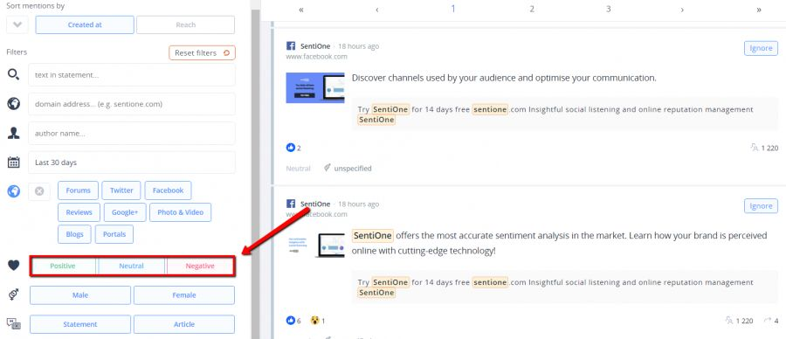Click the author person icon
Viewport: 786px width, 339px height.
click(13, 133)
